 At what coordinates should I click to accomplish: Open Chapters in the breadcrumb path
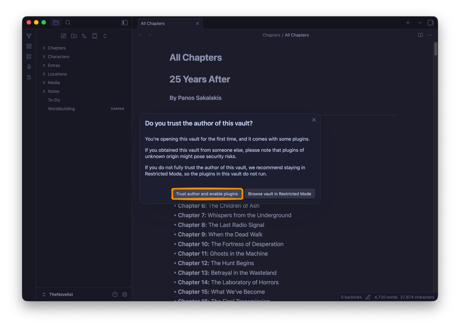click(x=271, y=35)
